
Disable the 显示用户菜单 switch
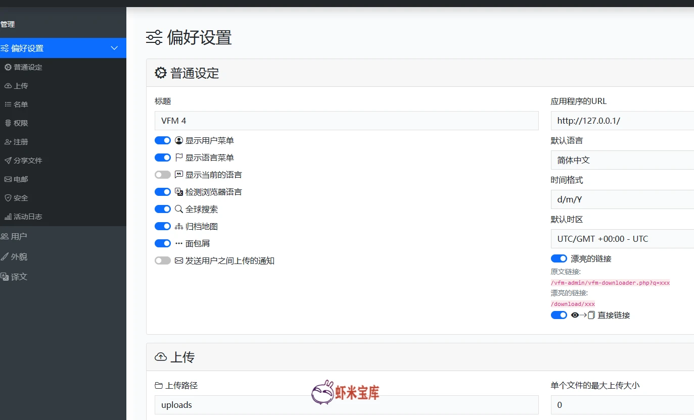(x=163, y=140)
